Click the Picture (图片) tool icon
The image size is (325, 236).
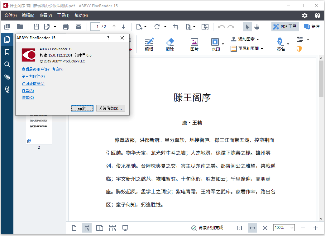pos(194,44)
